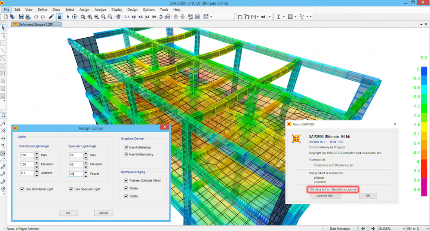Viewport: 430px width, 231px height.
Task: Toggle Use Directional Light checkbox
Action: click(x=22, y=189)
